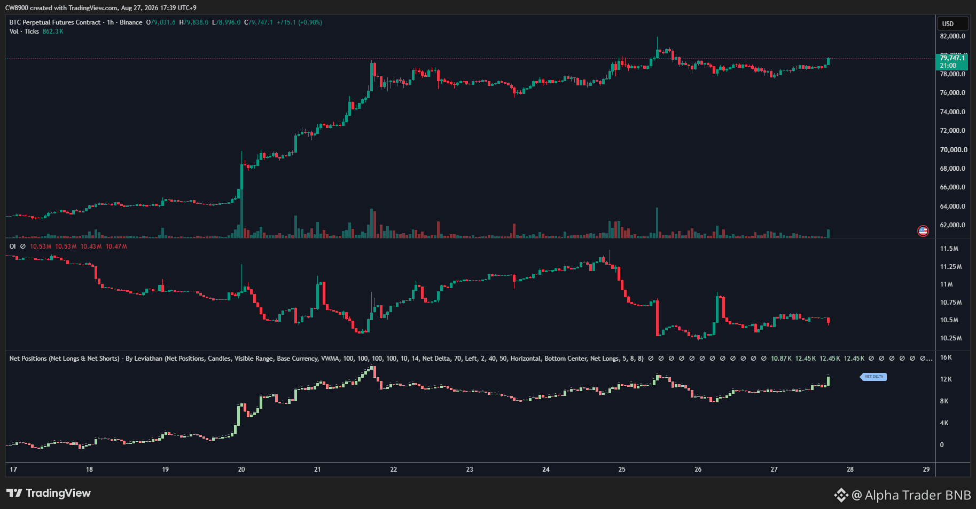Select date 29 on the time axis
The image size is (976, 509).
pyautogui.click(x=926, y=470)
